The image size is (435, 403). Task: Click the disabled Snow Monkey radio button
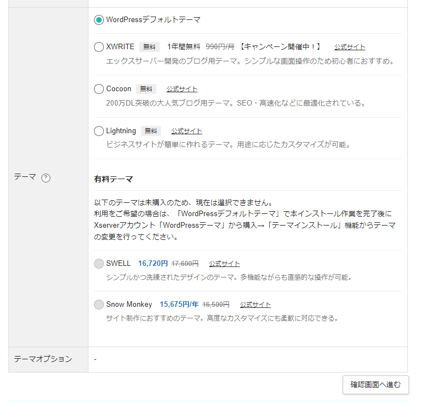click(99, 305)
